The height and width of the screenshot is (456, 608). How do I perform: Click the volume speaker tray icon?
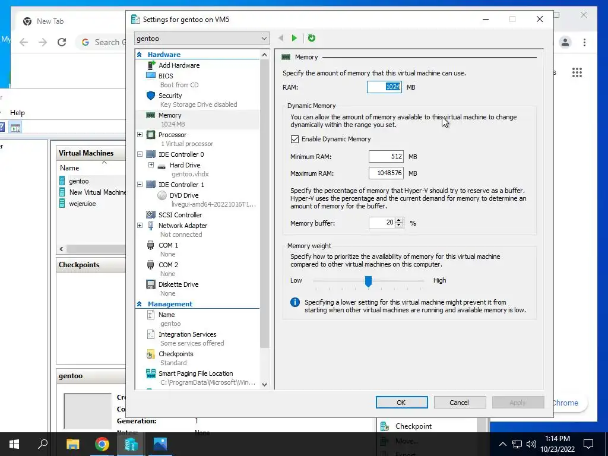click(x=531, y=444)
